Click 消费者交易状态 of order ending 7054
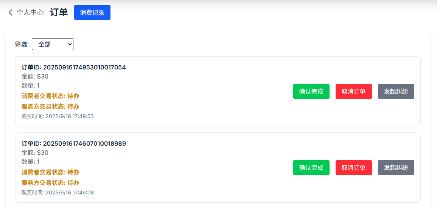Image resolution: width=437 pixels, height=208 pixels. tap(50, 96)
